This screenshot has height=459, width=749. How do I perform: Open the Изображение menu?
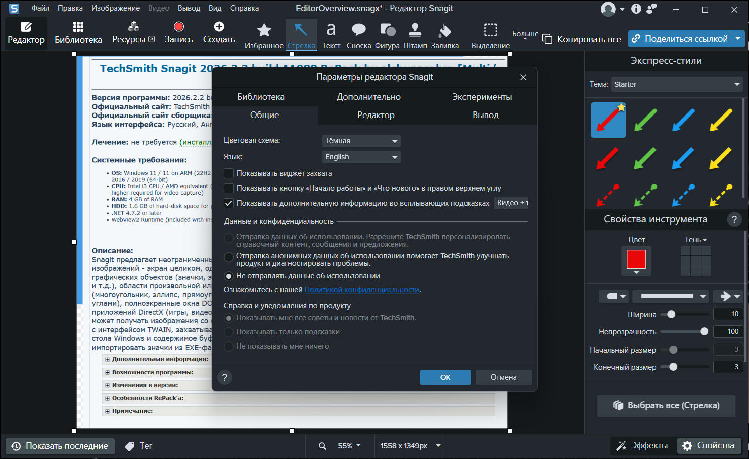tap(116, 8)
